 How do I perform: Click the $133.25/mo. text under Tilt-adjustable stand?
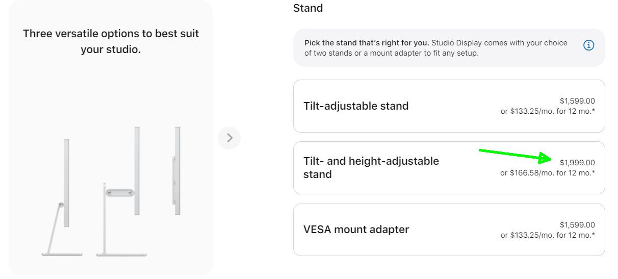[548, 111]
